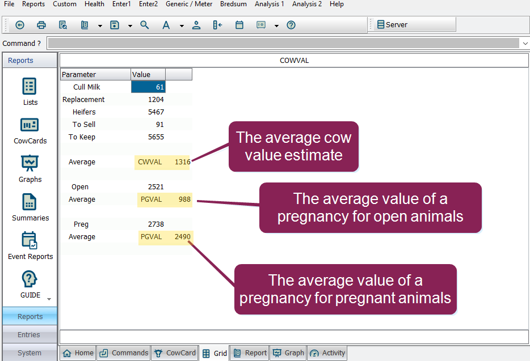The image size is (530, 361).
Task: Open the Bredsum menu
Action: tap(234, 4)
